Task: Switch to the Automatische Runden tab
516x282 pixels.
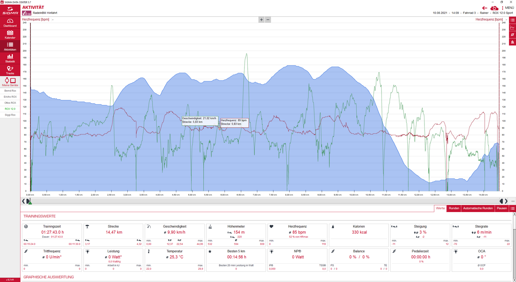Action: [478, 209]
